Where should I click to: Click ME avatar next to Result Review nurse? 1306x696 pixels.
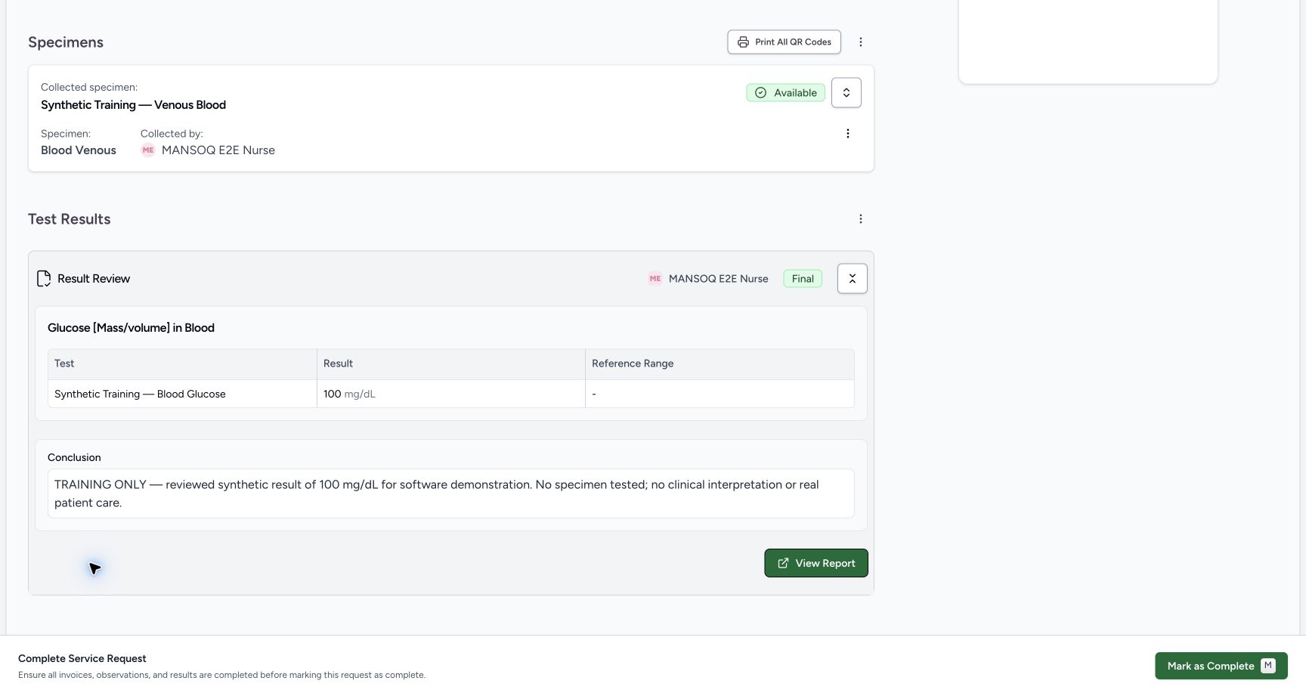click(x=655, y=279)
